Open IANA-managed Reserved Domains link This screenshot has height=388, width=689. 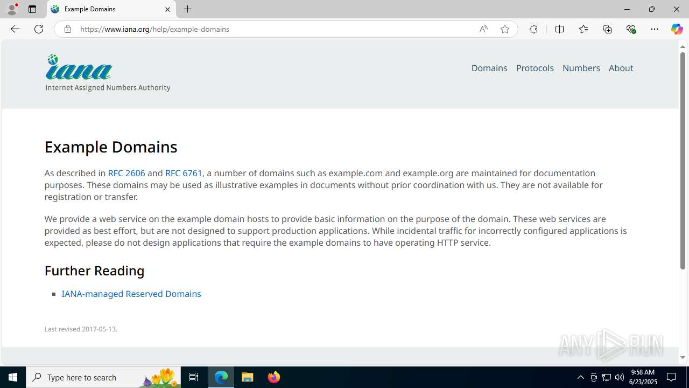tap(131, 294)
